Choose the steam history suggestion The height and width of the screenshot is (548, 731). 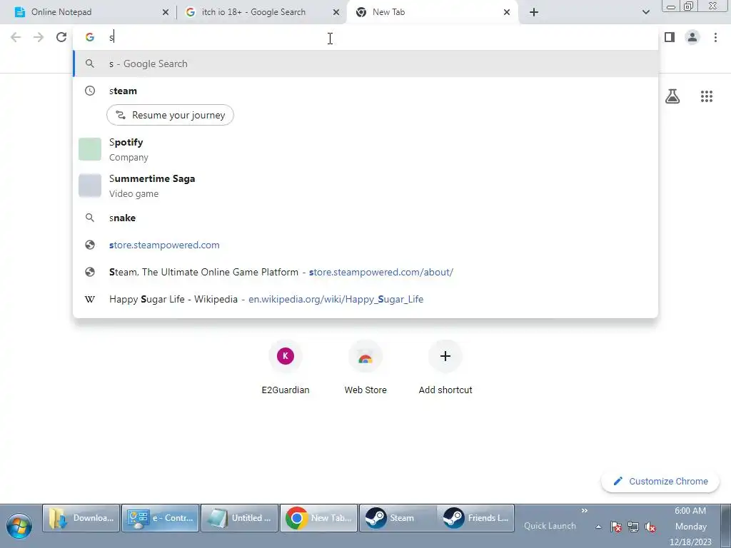click(x=365, y=91)
